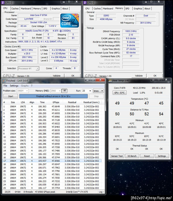
Task: Switch to Memory tab in left CPU-Z window
Action: coord(37,9)
